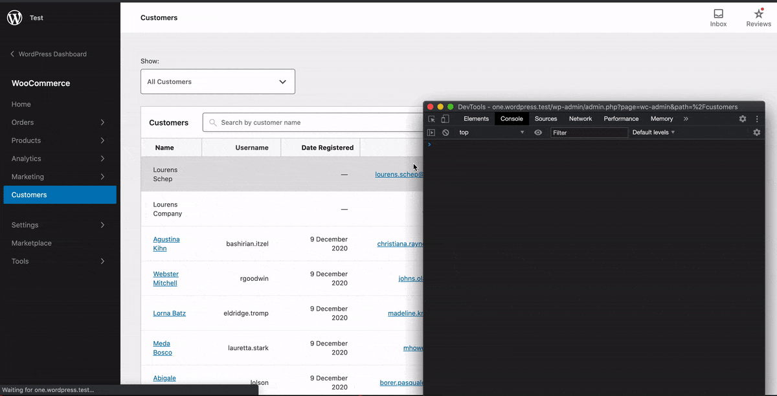
Task: Open the console sidebar toggle icon
Action: 430,132
